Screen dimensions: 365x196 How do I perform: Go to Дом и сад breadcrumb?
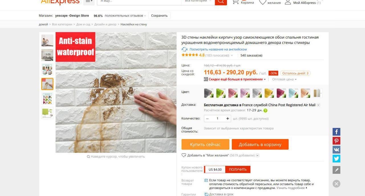83,24
